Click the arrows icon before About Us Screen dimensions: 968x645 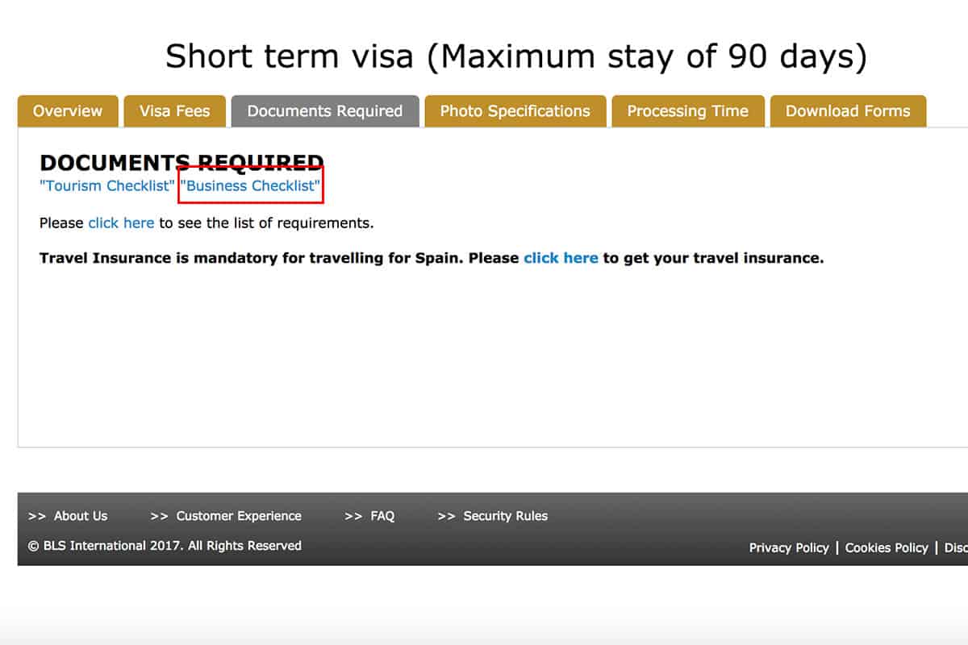click(37, 516)
